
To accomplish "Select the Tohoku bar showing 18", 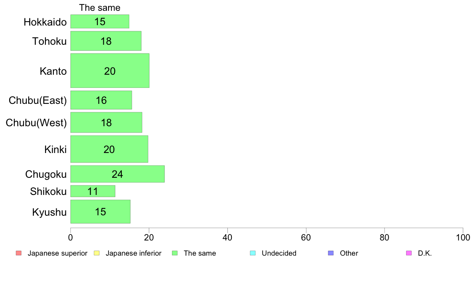I will click(106, 41).
